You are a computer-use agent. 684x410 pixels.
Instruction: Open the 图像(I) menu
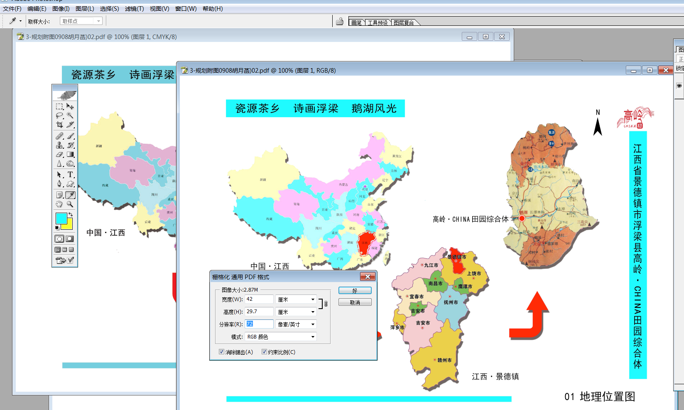[x=61, y=9]
